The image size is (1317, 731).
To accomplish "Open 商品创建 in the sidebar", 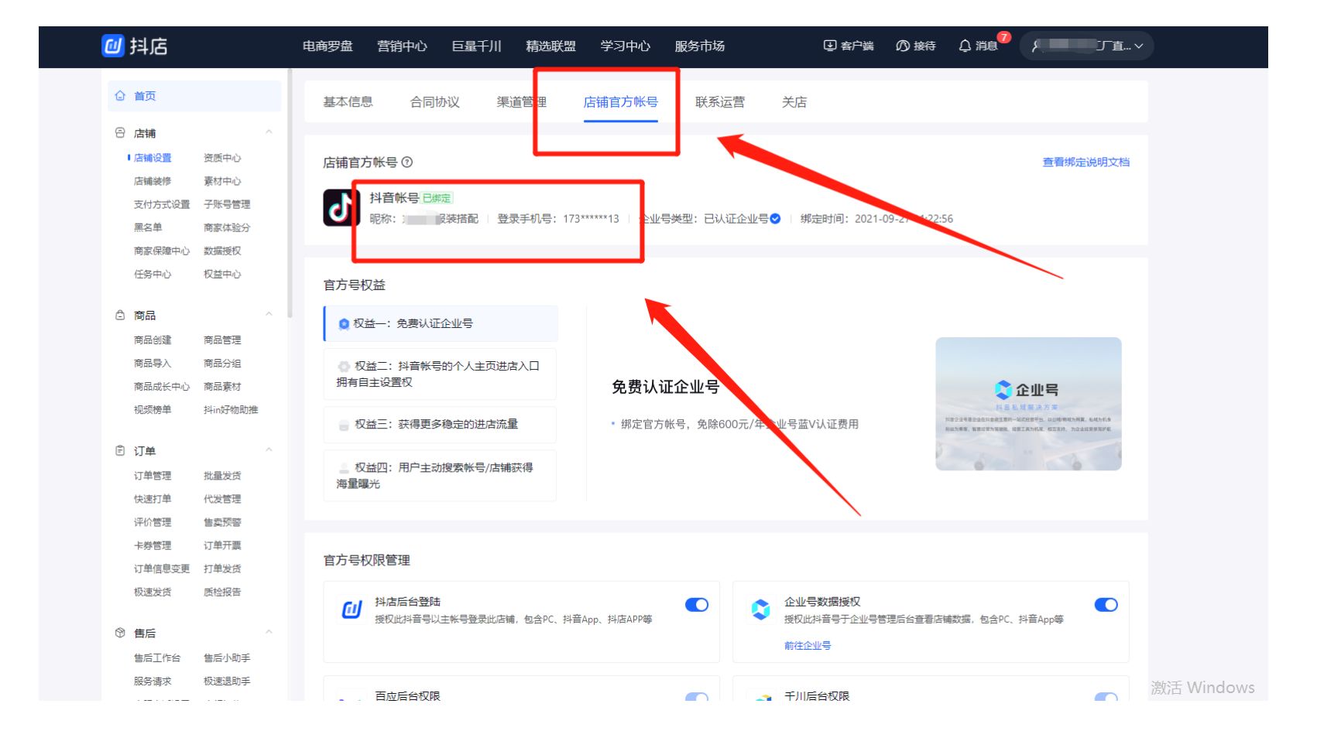I will [x=153, y=340].
